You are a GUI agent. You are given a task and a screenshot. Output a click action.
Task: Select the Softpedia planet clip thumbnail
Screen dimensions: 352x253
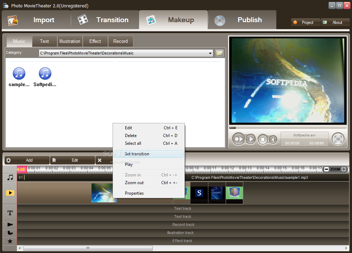pos(104,193)
